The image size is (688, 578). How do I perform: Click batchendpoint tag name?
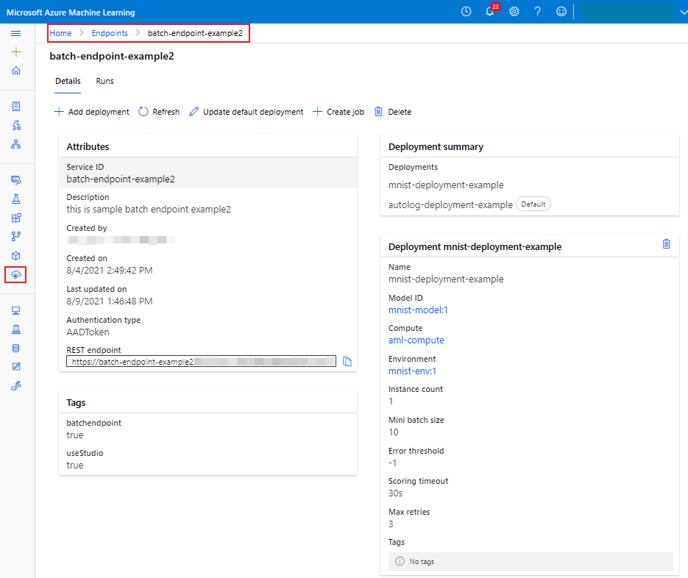[93, 423]
